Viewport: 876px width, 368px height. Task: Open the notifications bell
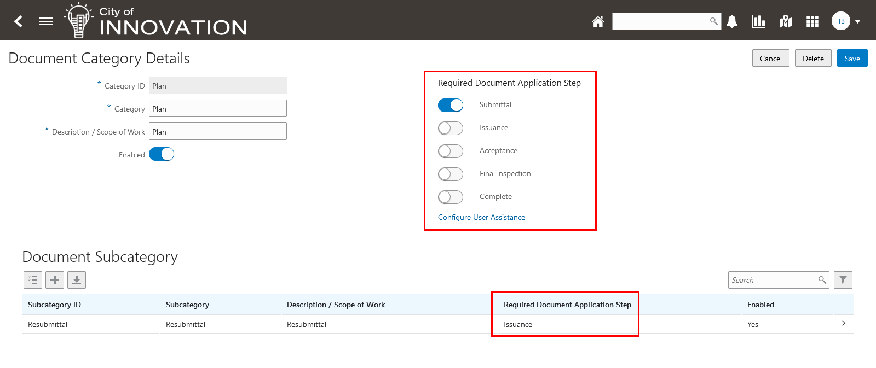tap(732, 21)
